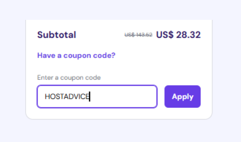Click the original strikethrough subtotal amount
The width and height of the screenshot is (241, 142).
point(138,35)
